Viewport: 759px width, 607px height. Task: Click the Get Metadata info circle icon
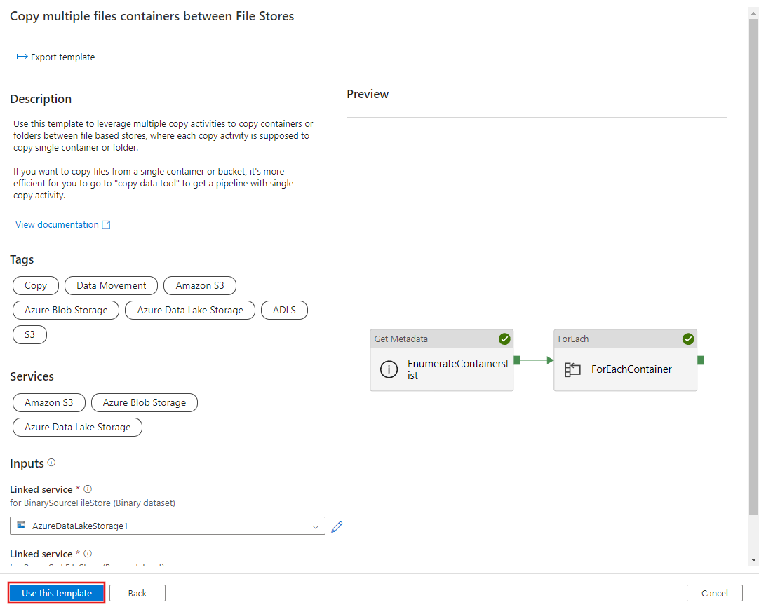[389, 369]
